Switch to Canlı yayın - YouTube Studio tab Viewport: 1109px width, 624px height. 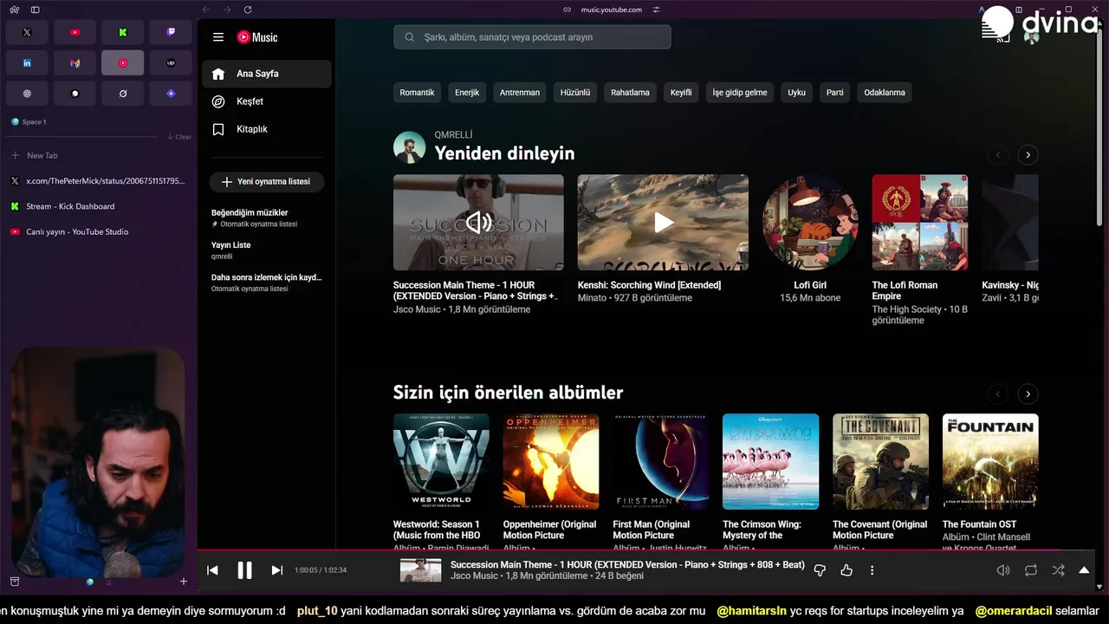point(98,231)
